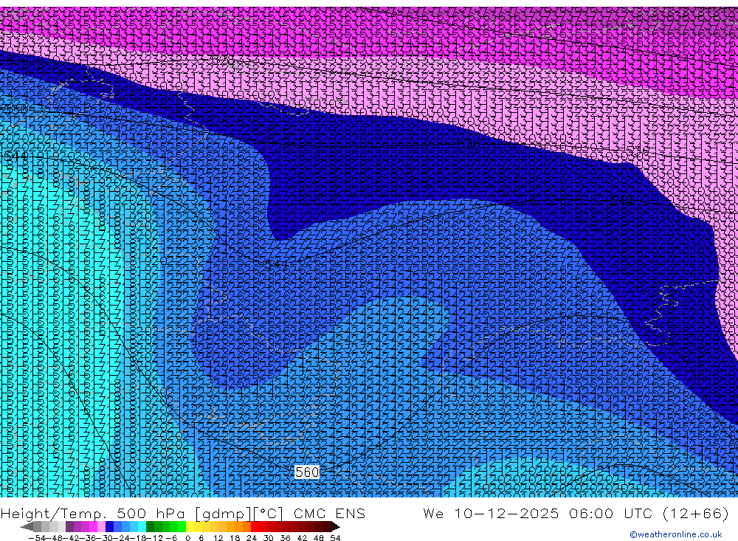Click the '24' value under the legend

252,538
